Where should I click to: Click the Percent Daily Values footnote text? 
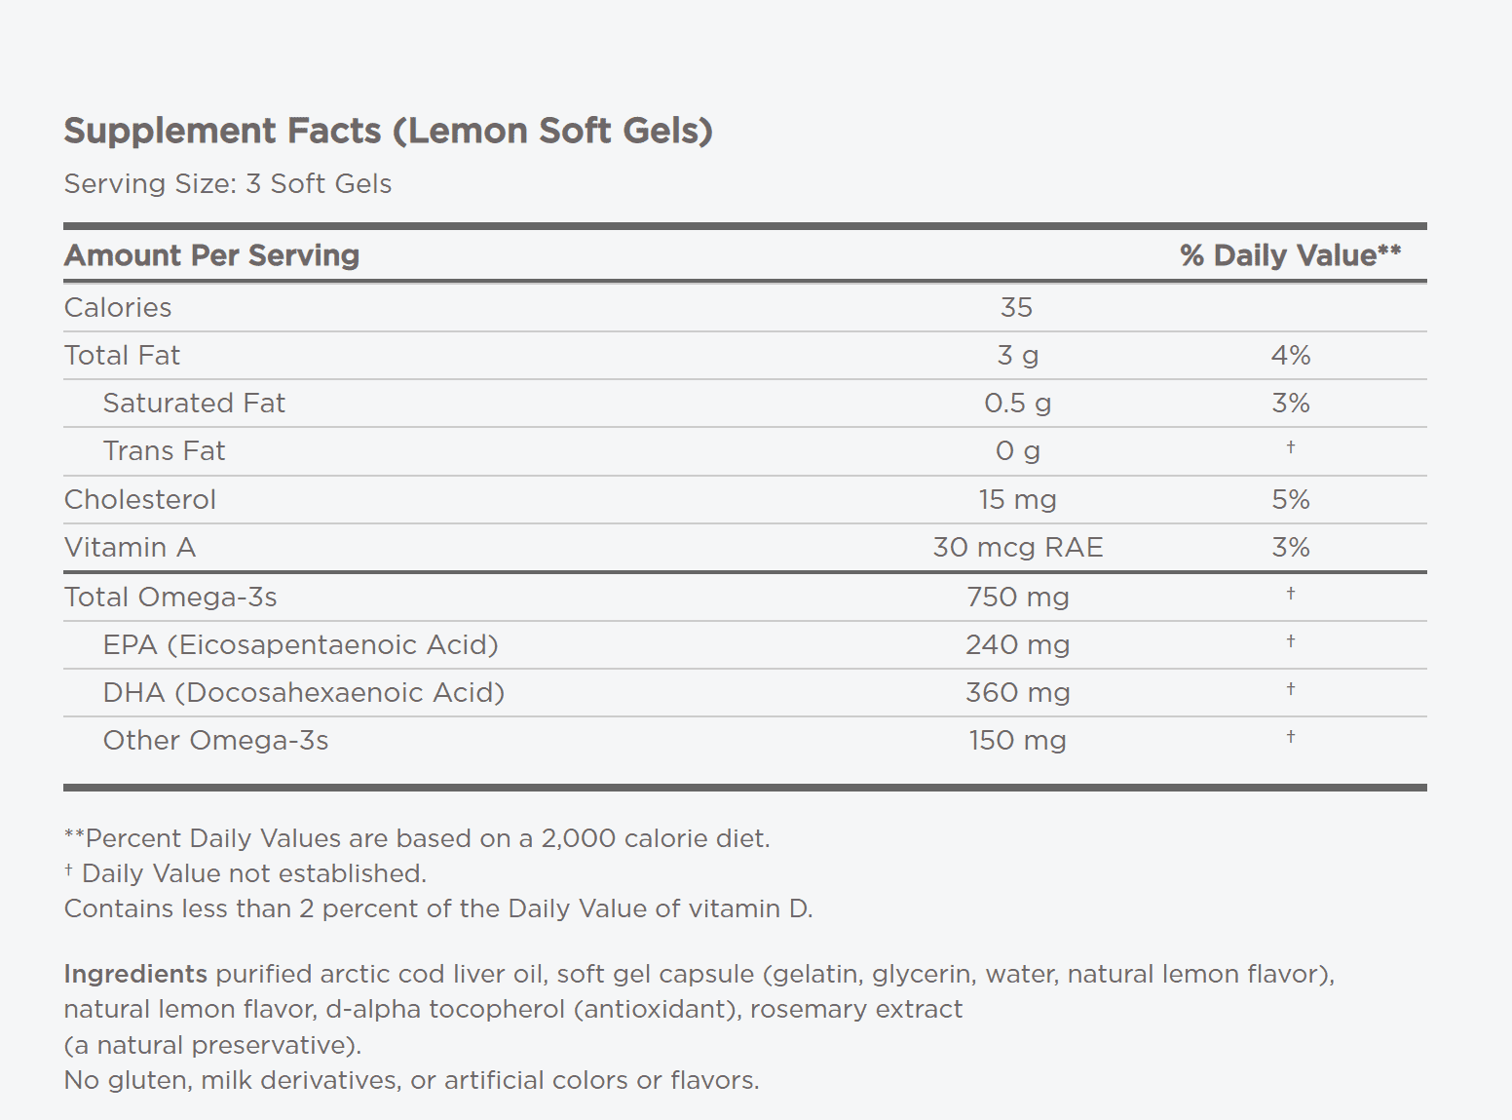coord(417,838)
